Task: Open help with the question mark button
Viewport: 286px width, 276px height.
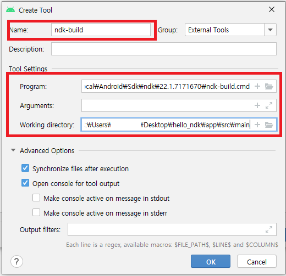Action: pyautogui.click(x=16, y=261)
